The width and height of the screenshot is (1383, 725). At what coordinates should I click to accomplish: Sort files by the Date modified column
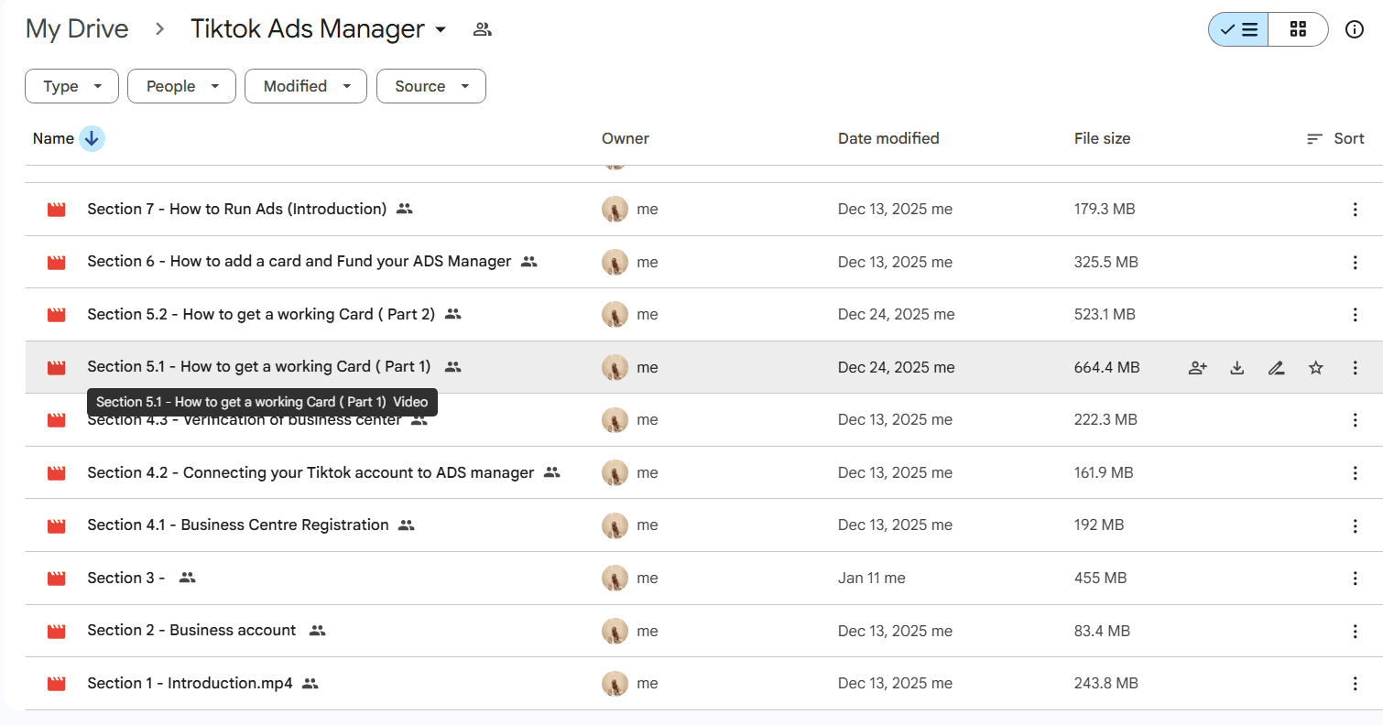pyautogui.click(x=888, y=138)
